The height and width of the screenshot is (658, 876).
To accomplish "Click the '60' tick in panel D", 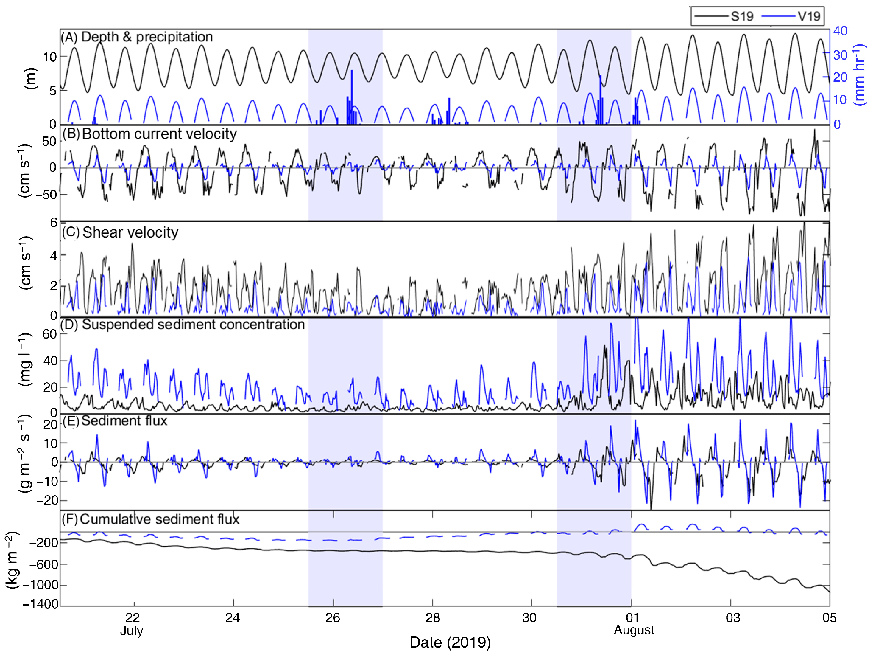I will point(50,334).
